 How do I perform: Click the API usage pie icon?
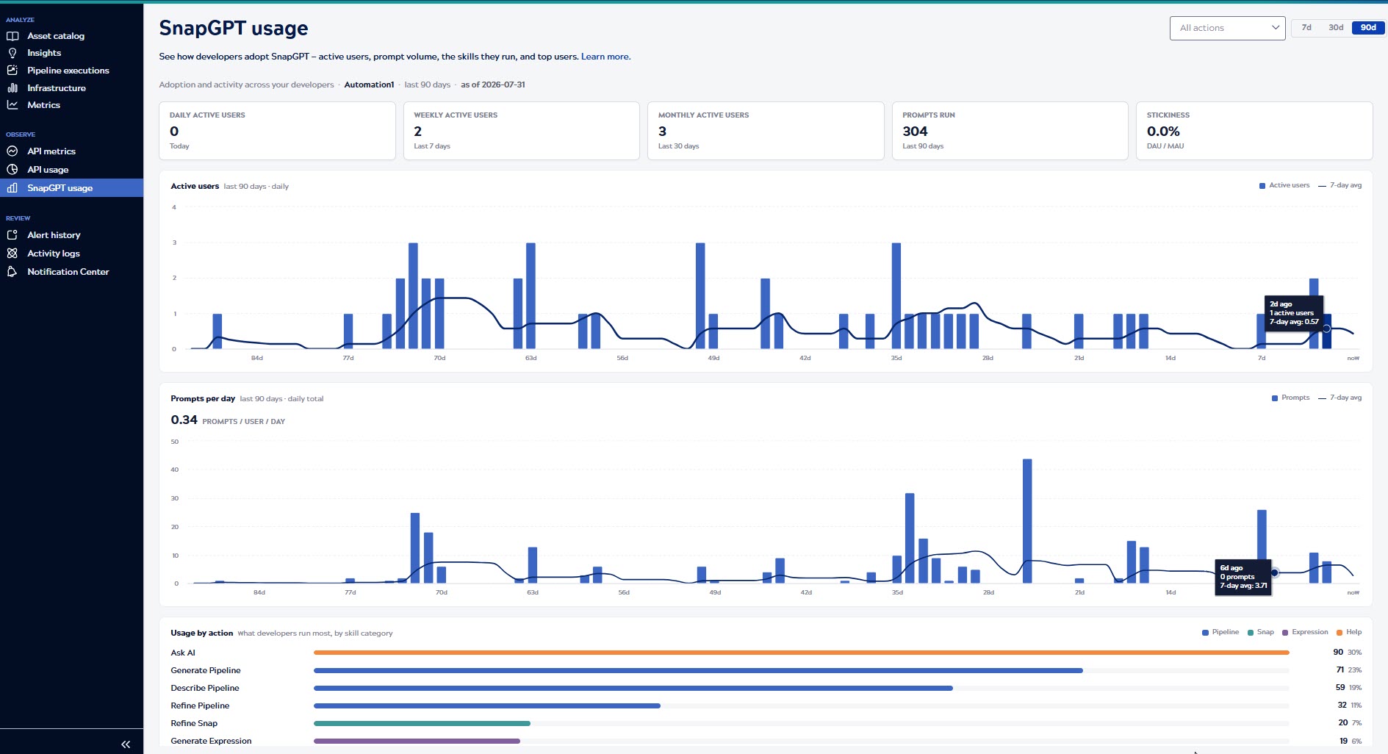(12, 169)
